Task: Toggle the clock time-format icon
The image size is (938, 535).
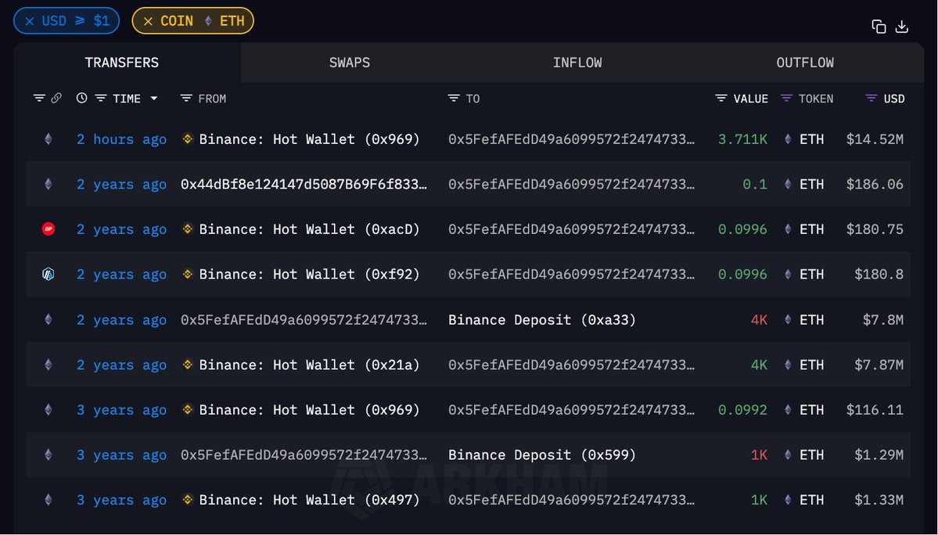Action: 82,98
